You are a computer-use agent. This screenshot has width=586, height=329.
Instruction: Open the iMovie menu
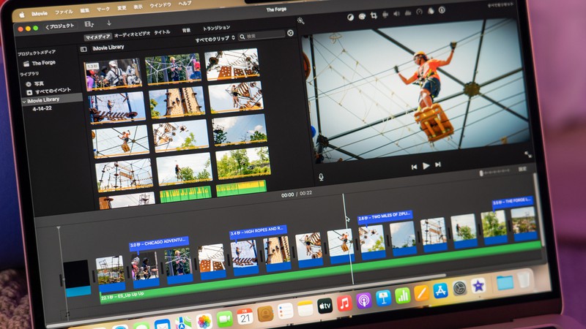tap(40, 13)
